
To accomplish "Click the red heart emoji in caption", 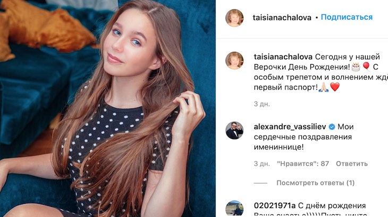I will click(x=335, y=87).
